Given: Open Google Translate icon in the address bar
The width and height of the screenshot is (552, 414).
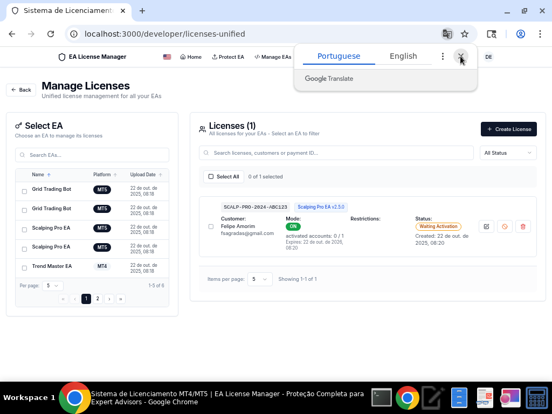Looking at the screenshot, I should [x=447, y=33].
